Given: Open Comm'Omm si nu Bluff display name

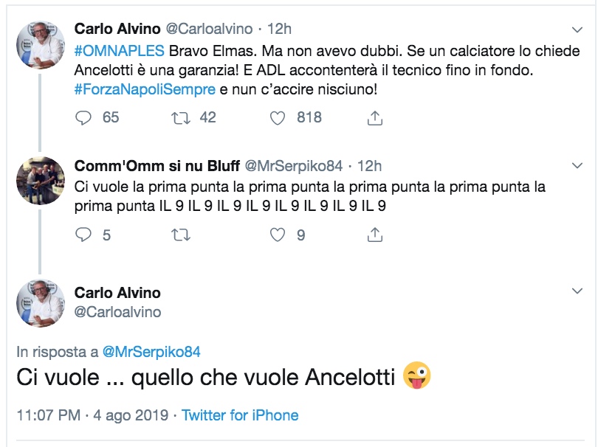Looking at the screenshot, I should [157, 166].
